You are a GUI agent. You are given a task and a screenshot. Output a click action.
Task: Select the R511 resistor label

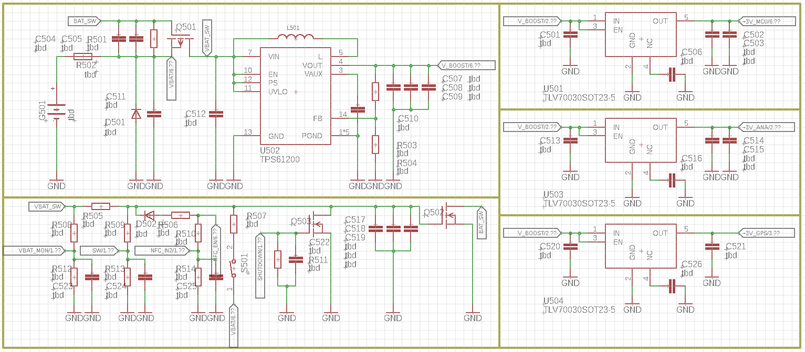[x=318, y=260]
